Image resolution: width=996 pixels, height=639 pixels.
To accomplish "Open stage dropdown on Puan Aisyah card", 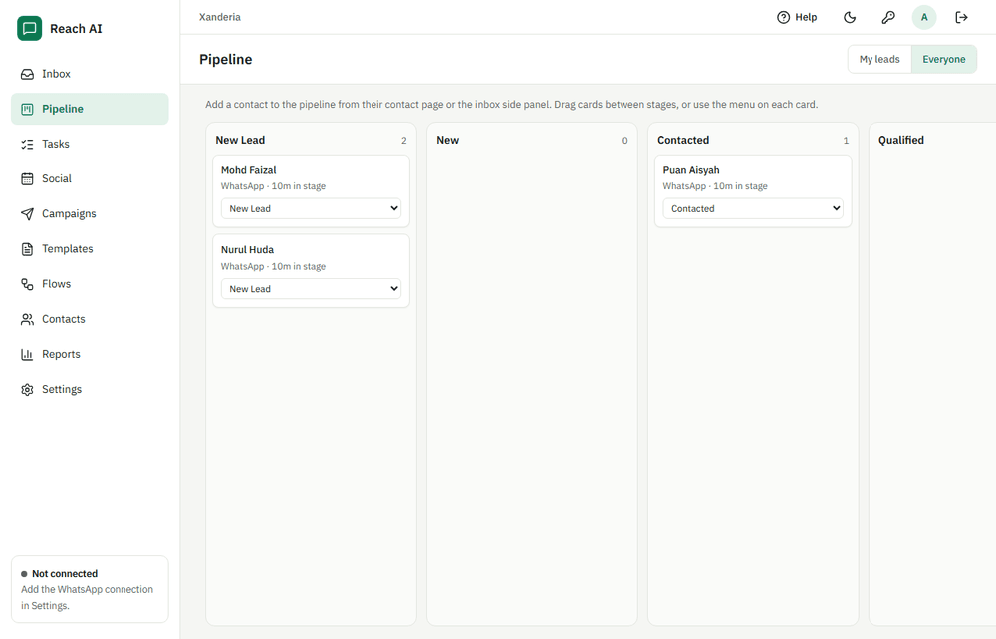I will click(x=753, y=208).
